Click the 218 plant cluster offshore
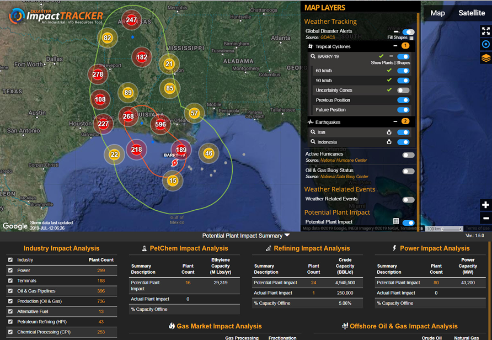Screen dimensions: 492x340 click(x=136, y=150)
